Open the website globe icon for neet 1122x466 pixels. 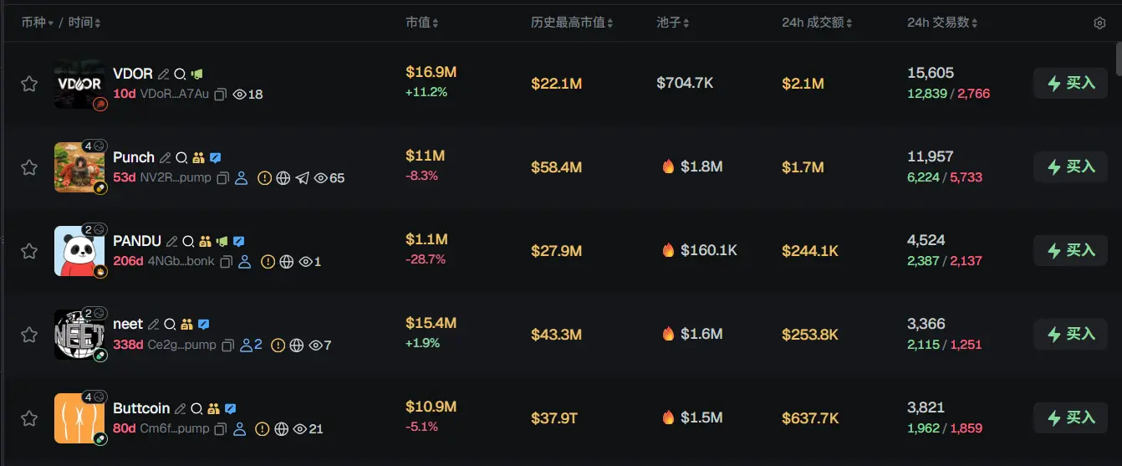tap(296, 346)
